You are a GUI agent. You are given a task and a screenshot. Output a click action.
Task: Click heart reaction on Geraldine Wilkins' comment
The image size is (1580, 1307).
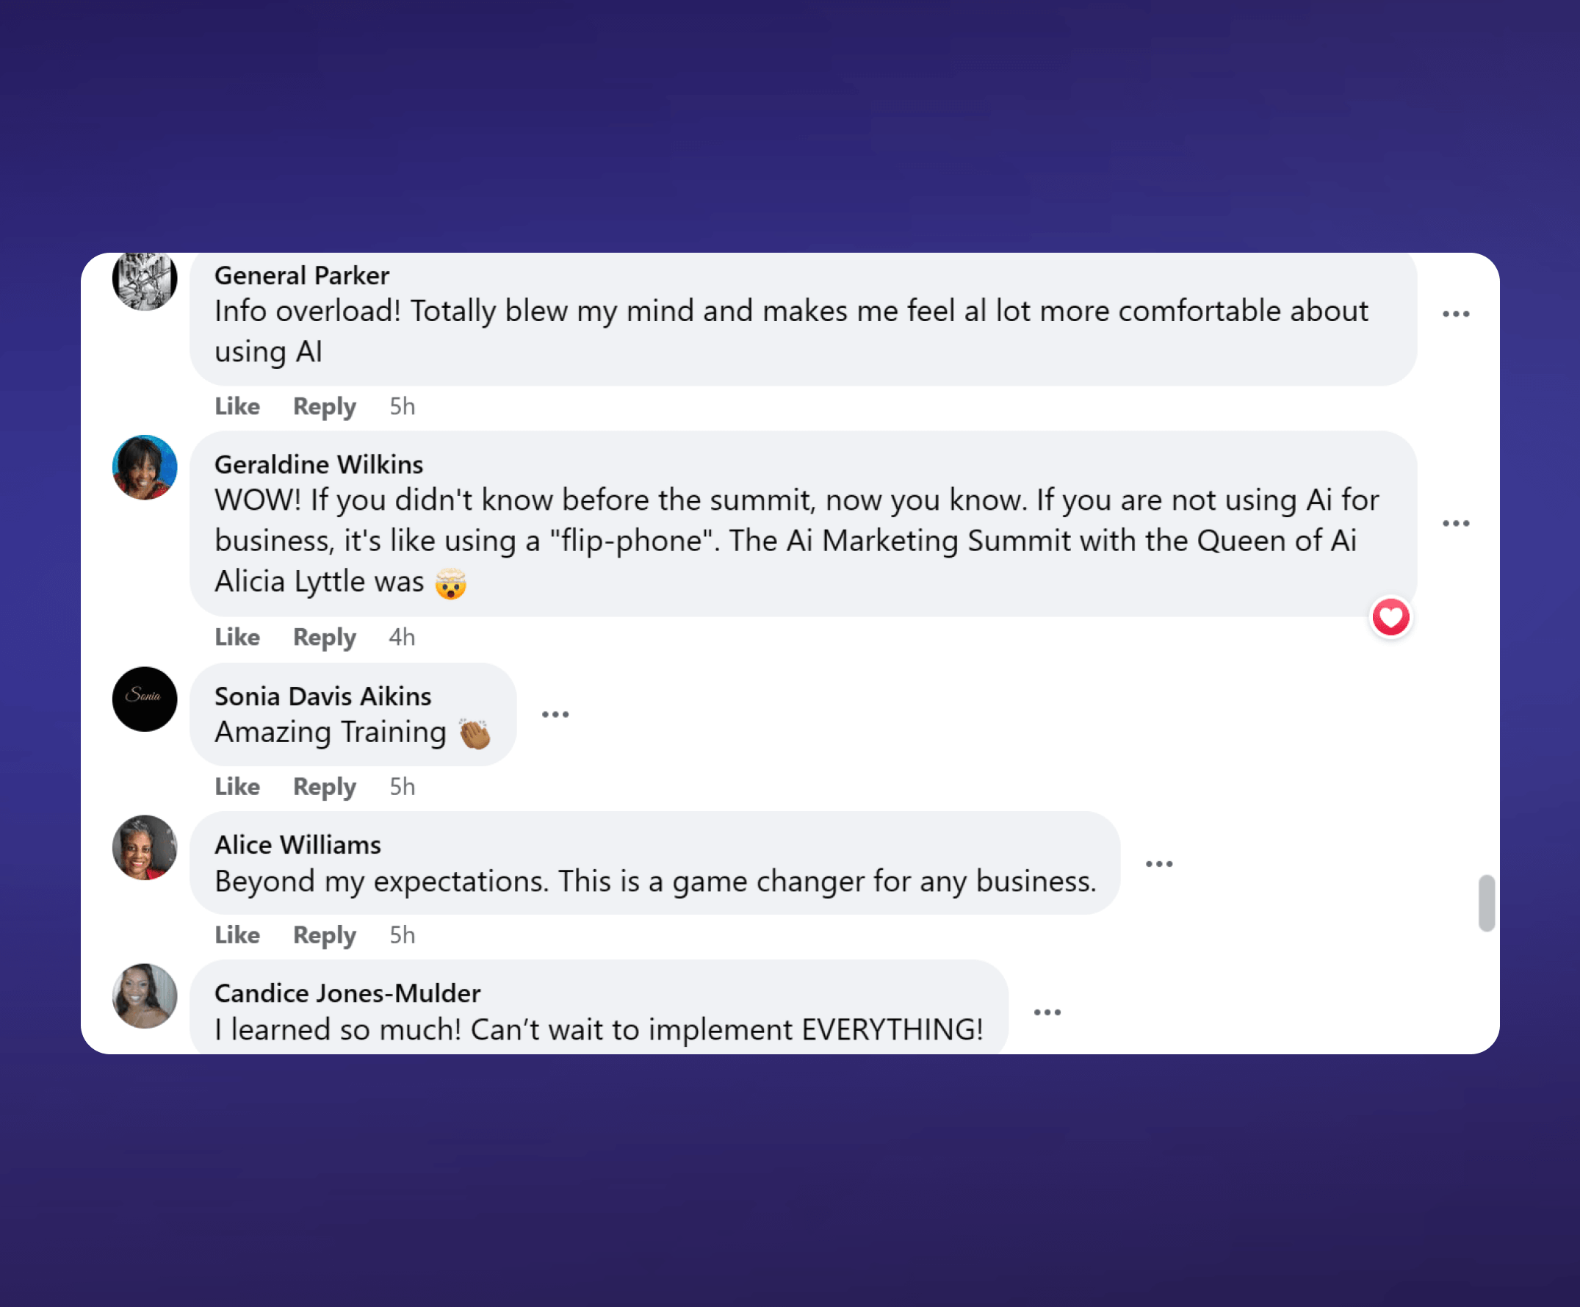tap(1390, 617)
